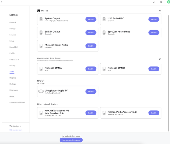The width and height of the screenshot is (170, 144).
Task: Click the System Output speaker icon
Action: [41, 19]
